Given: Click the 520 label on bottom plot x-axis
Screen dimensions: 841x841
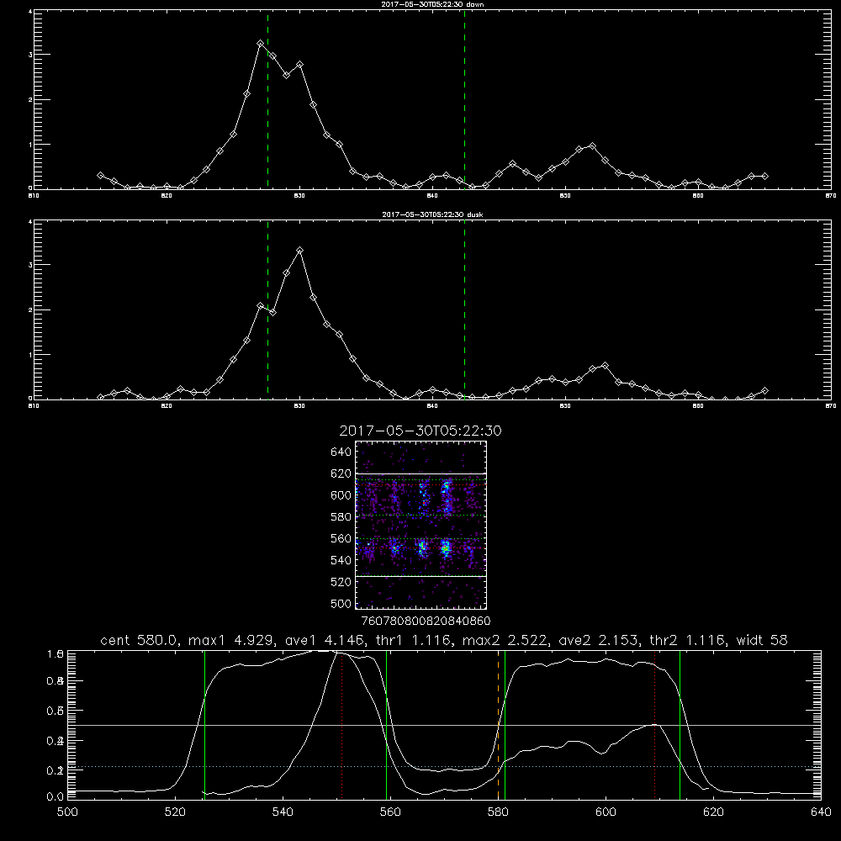Looking at the screenshot, I should coord(175,812).
